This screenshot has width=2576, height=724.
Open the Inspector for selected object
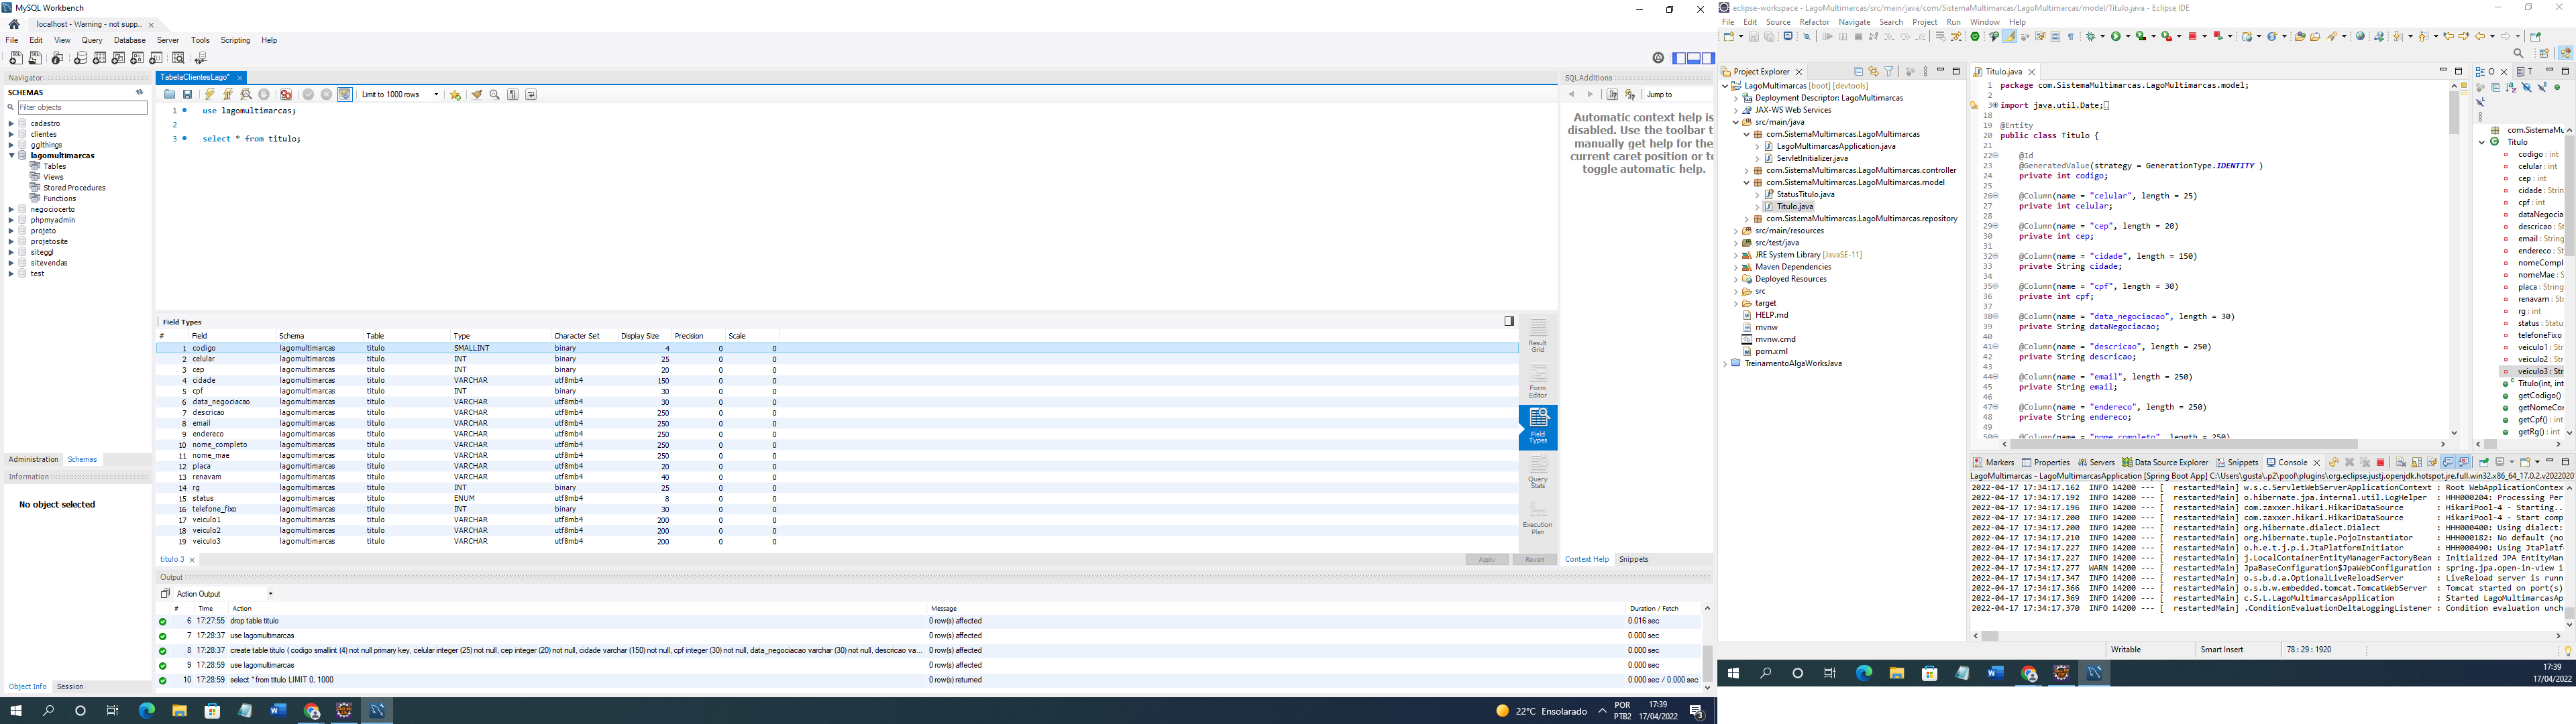click(x=57, y=58)
